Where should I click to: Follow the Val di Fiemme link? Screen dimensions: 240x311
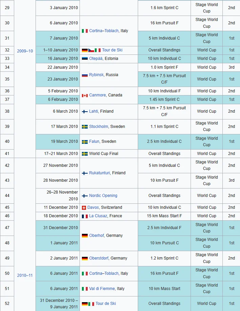pyautogui.click(x=102, y=289)
